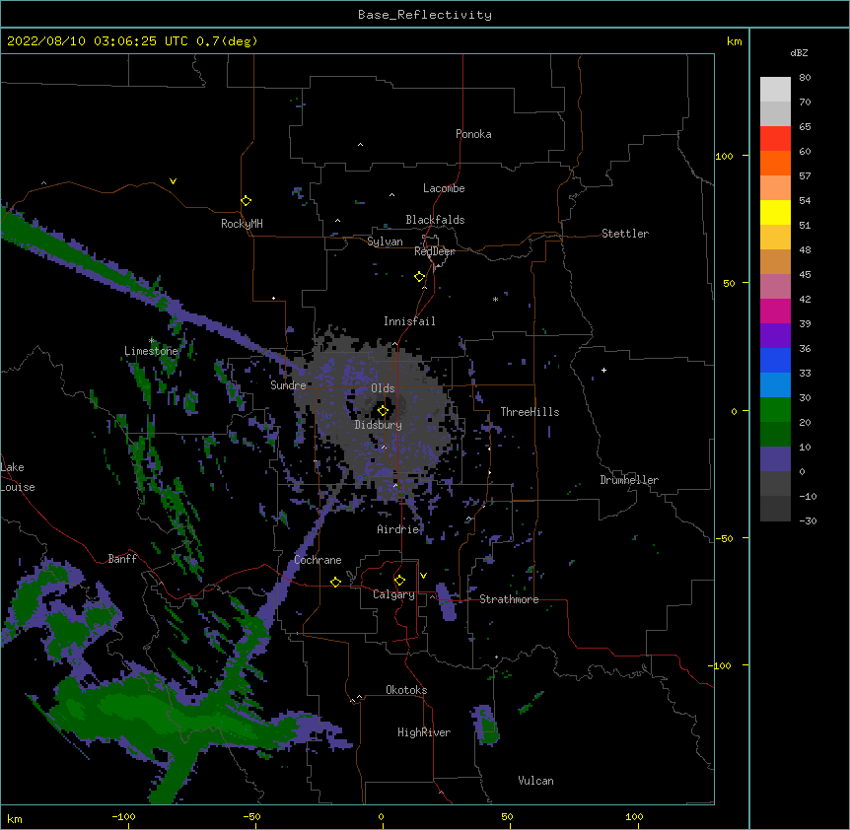The image size is (850, 830).
Task: Select the yellow diamond marker south of RedDeer
Action: pos(419,277)
